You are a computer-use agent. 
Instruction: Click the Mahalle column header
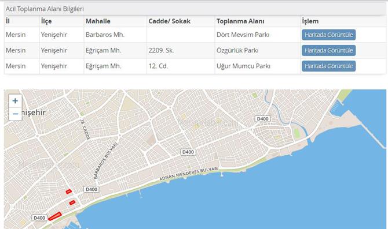[98, 21]
